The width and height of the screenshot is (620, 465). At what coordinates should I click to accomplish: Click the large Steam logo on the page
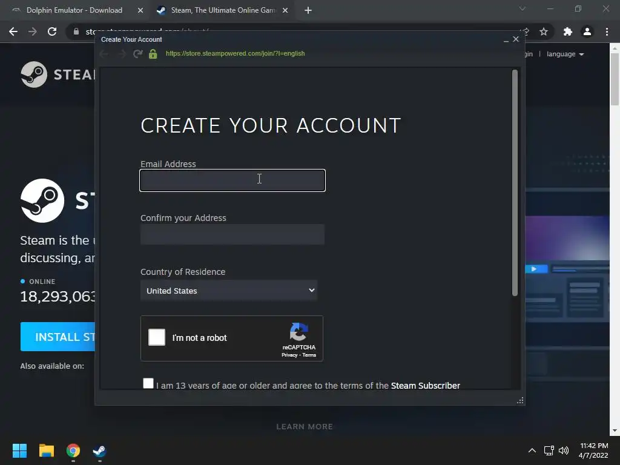[x=42, y=200]
